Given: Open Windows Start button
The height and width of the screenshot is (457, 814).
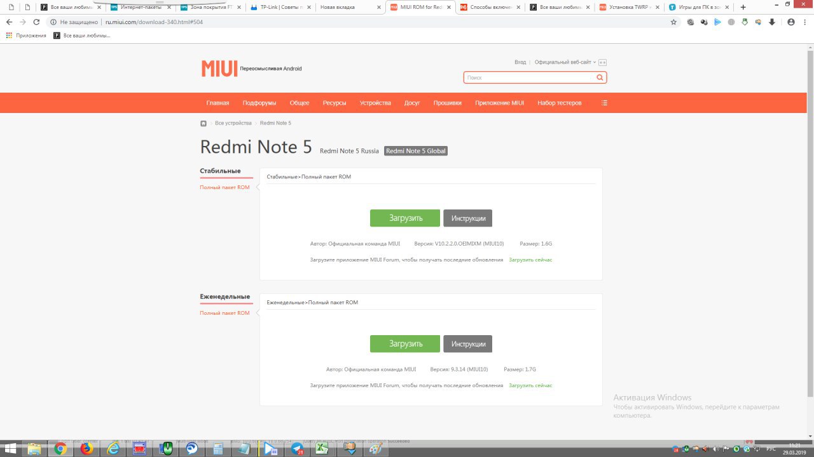Looking at the screenshot, I should click(11, 449).
